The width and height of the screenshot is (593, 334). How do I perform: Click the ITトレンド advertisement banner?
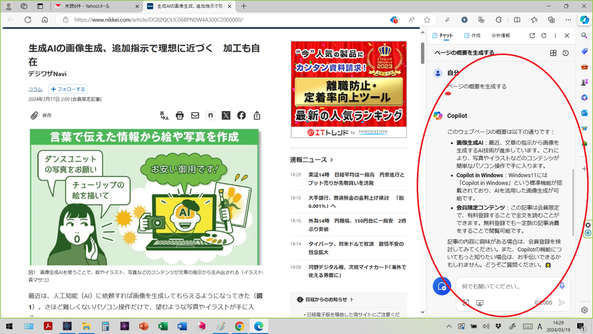pyautogui.click(x=349, y=89)
